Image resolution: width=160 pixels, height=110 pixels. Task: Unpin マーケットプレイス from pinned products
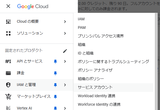(x=55, y=97)
